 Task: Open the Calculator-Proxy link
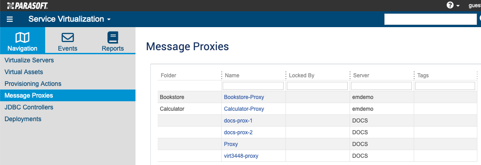click(x=244, y=109)
